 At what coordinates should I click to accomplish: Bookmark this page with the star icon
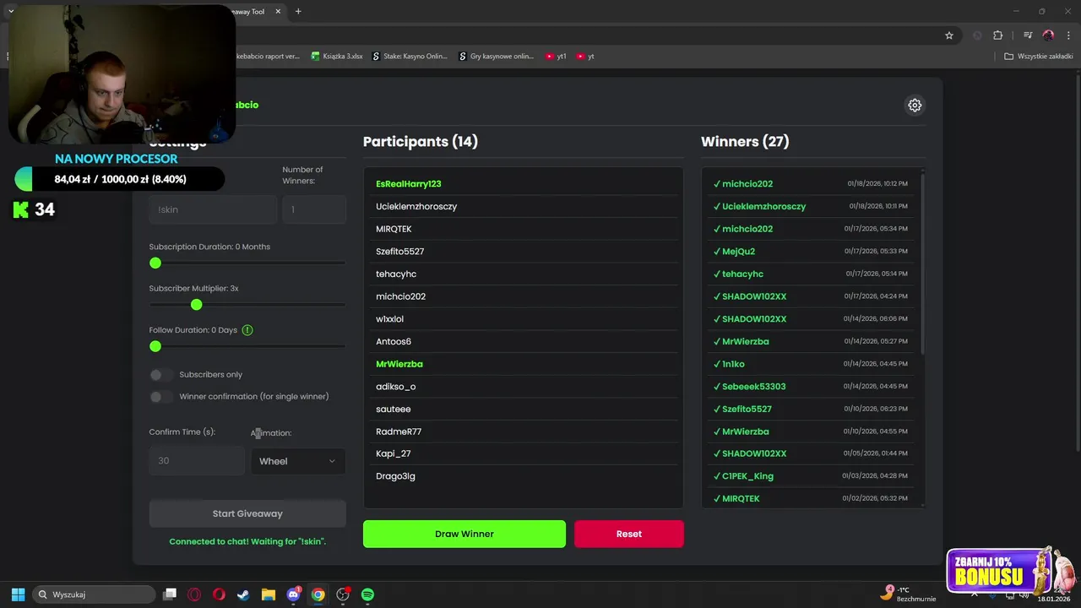(x=949, y=35)
